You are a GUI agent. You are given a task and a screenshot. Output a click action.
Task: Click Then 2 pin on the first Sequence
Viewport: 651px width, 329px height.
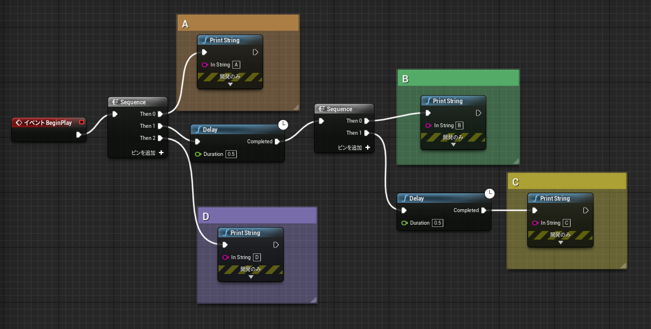click(160, 138)
